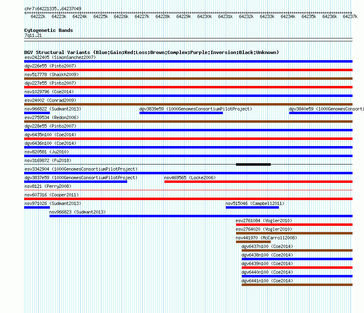
Task: Click dgv6440n100 (Coe2014) label
Action: click(267, 272)
